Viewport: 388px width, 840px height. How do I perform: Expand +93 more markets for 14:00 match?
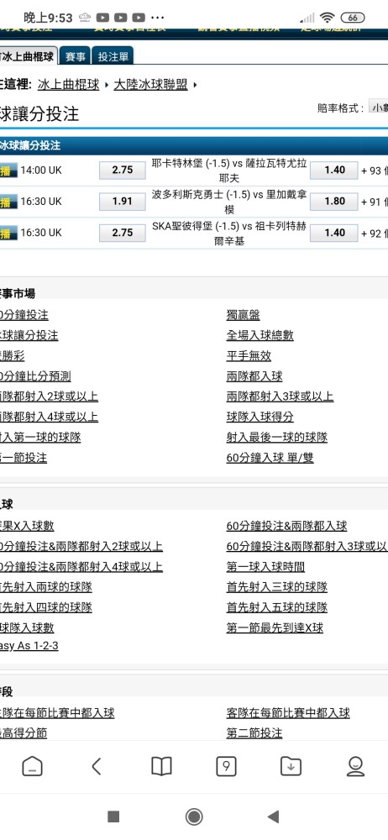(375, 171)
